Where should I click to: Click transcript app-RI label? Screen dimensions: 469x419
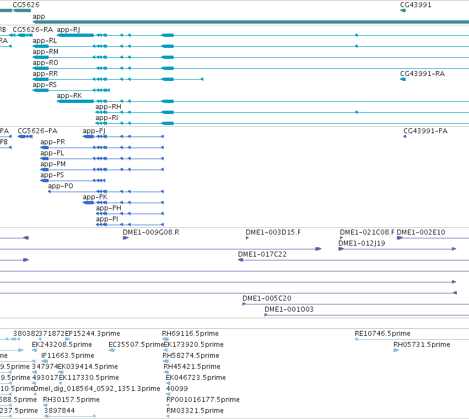click(x=107, y=118)
